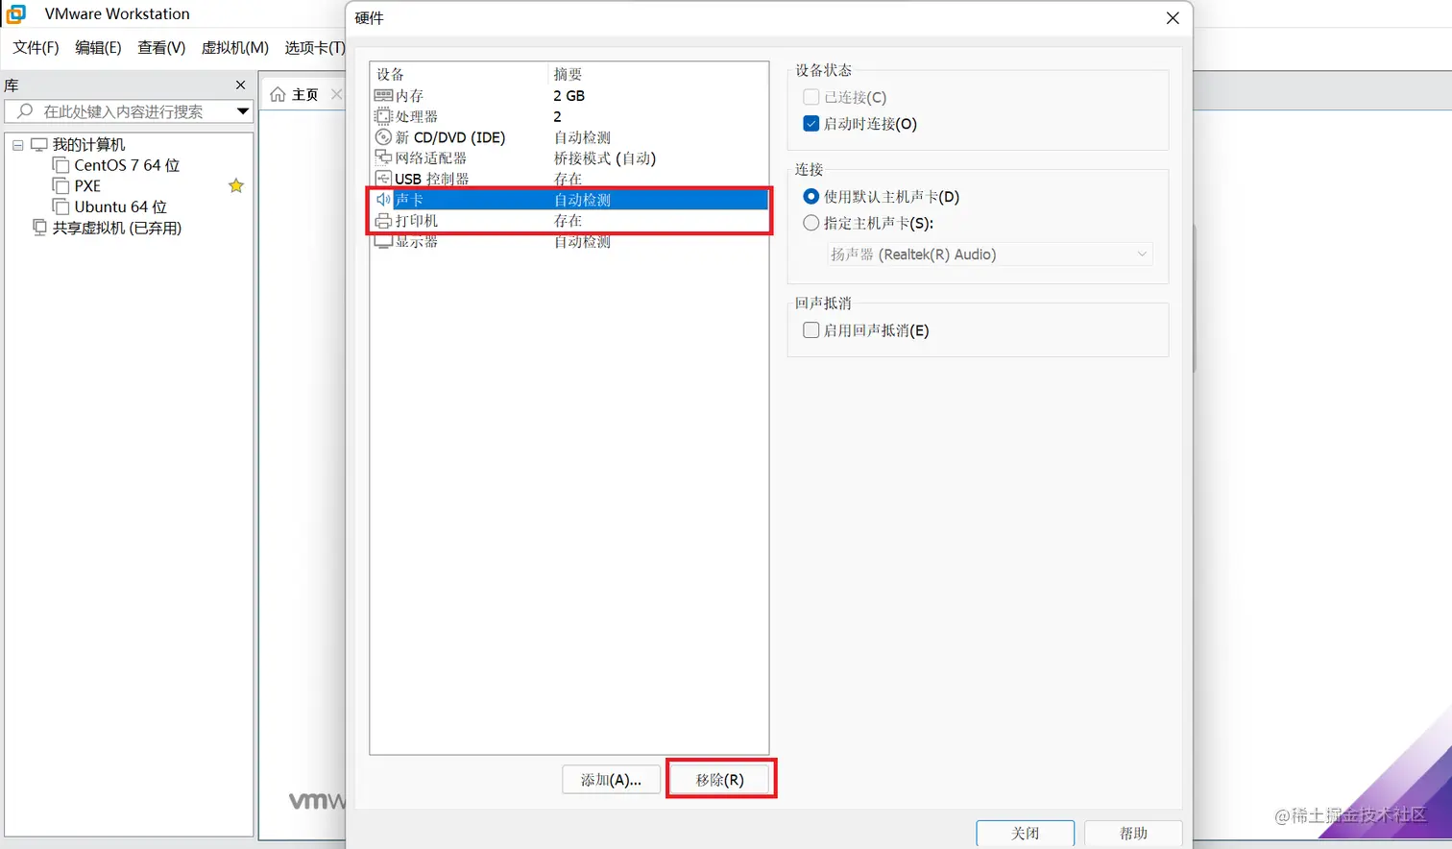
Task: Click the VMware Workstation logo icon
Action: pos(16,13)
